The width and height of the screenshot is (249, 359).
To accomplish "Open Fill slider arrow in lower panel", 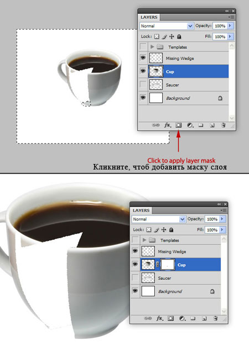I will coord(222,230).
